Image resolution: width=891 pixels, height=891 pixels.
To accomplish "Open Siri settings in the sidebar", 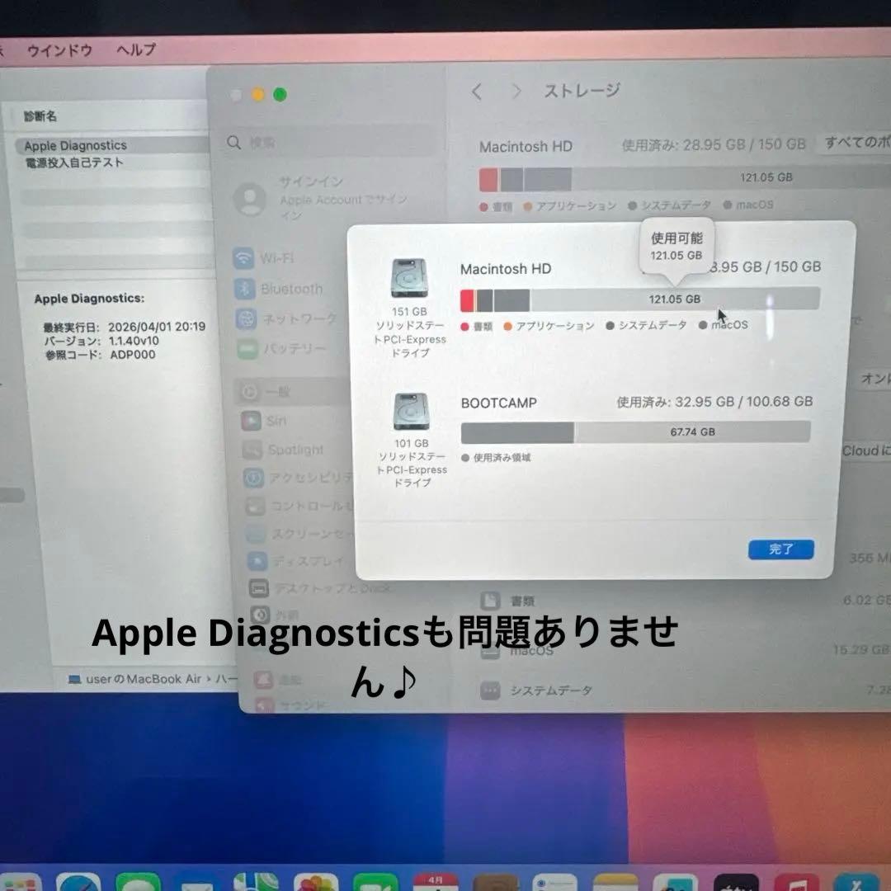I will (264, 421).
